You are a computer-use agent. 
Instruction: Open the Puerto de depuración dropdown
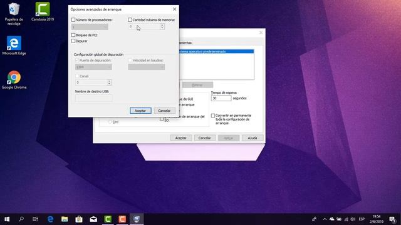pyautogui.click(x=93, y=67)
